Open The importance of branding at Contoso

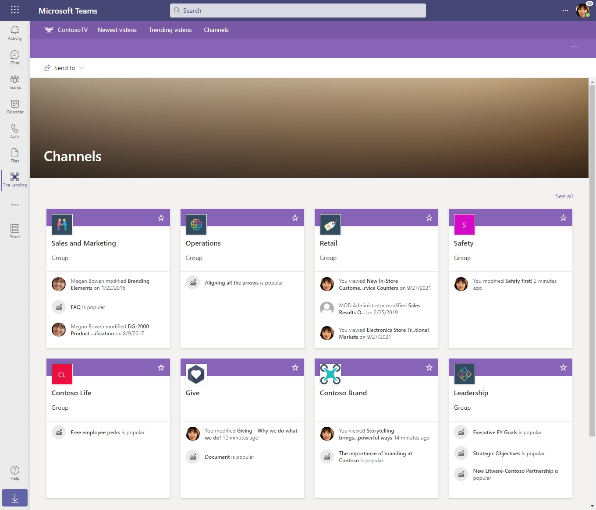(376, 457)
